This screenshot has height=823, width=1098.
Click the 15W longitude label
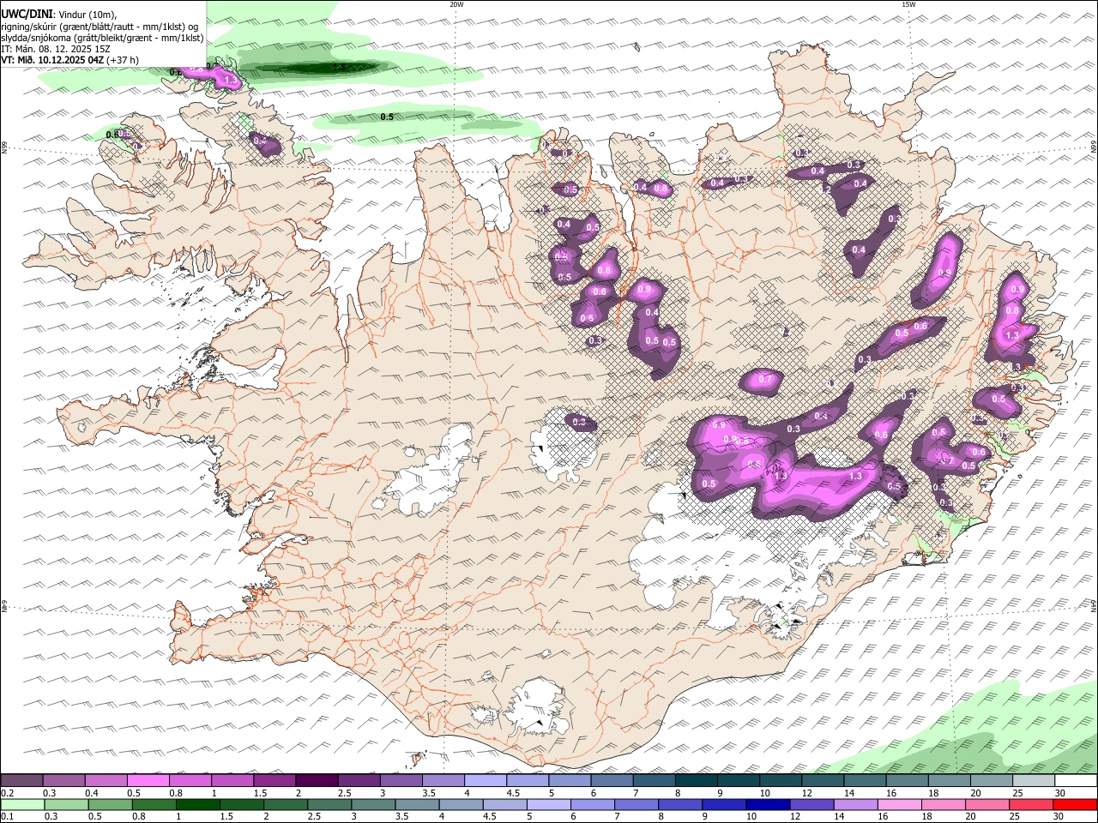click(908, 4)
